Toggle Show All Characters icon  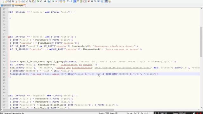[71, 1]
